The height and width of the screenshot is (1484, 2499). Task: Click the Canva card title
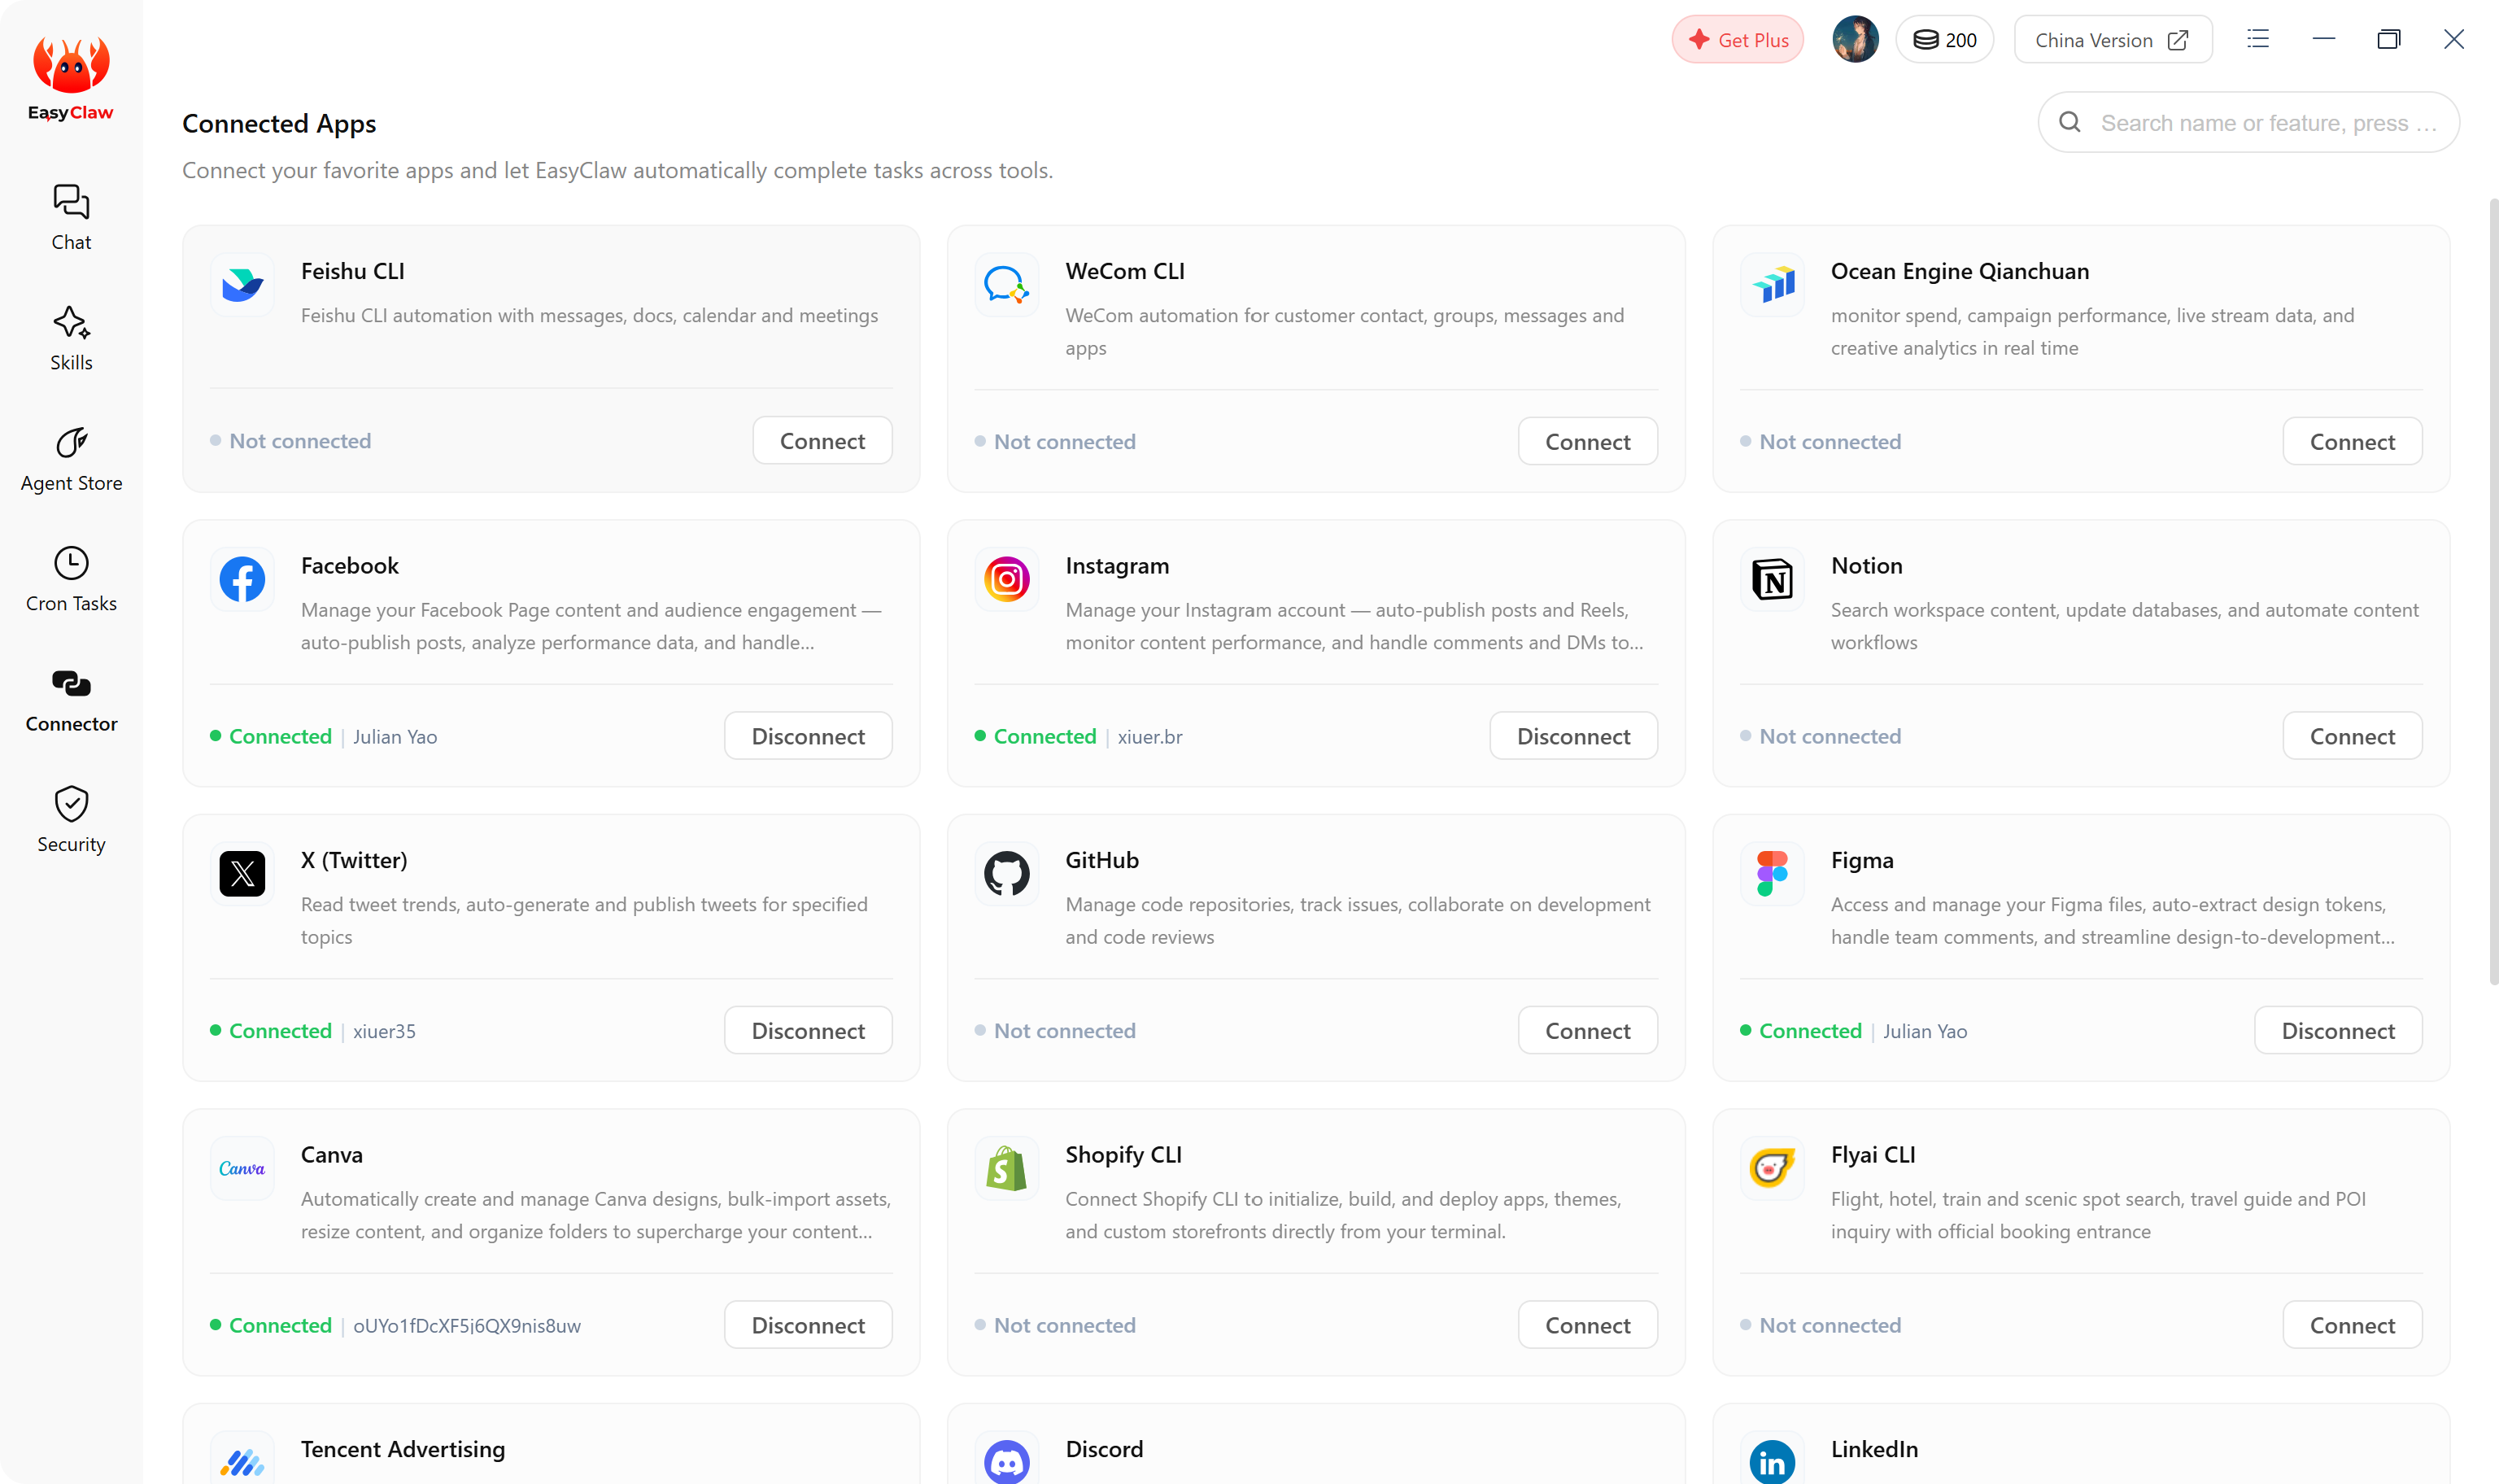coord(332,1155)
